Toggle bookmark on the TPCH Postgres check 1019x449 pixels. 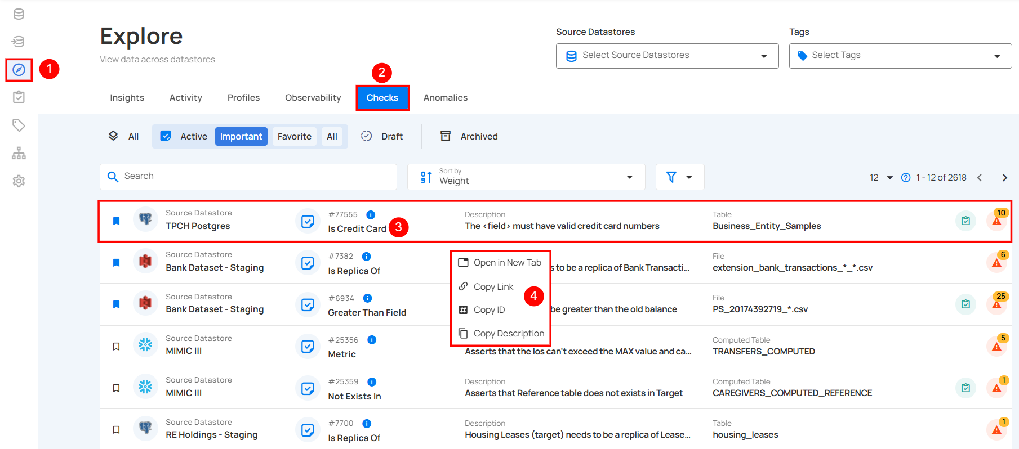(117, 221)
